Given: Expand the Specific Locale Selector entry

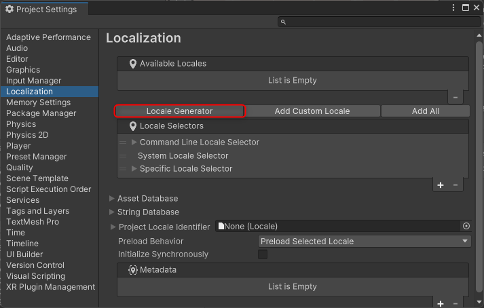Looking at the screenshot, I should [134, 169].
